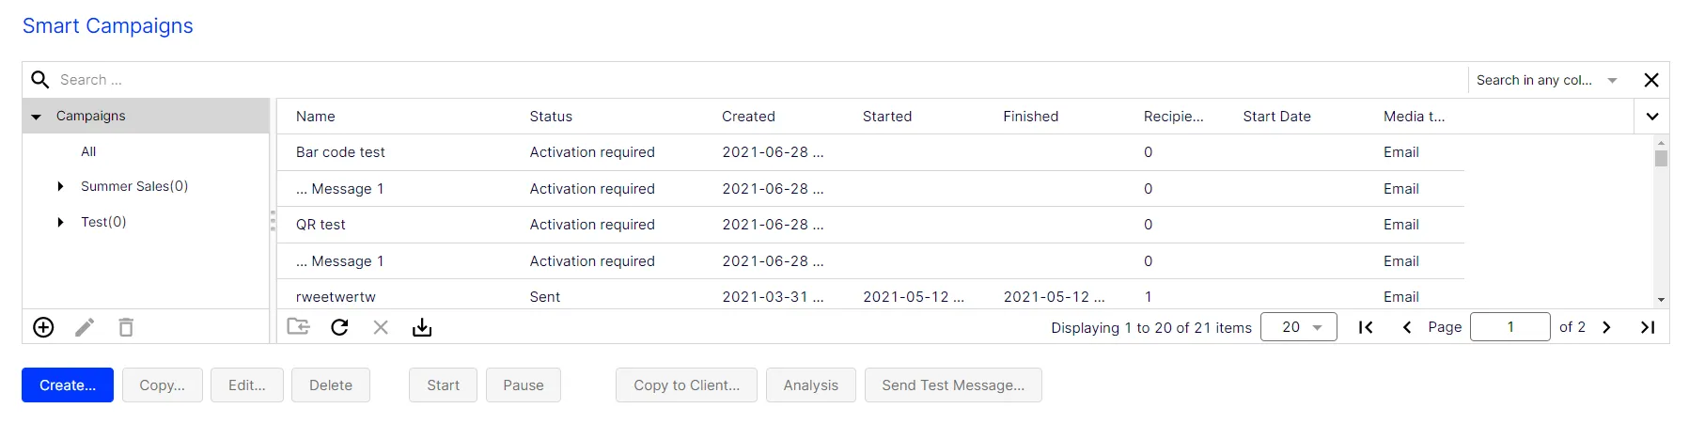This screenshot has width=1689, height=424.
Task: Go to the last page of results
Action: (1648, 327)
